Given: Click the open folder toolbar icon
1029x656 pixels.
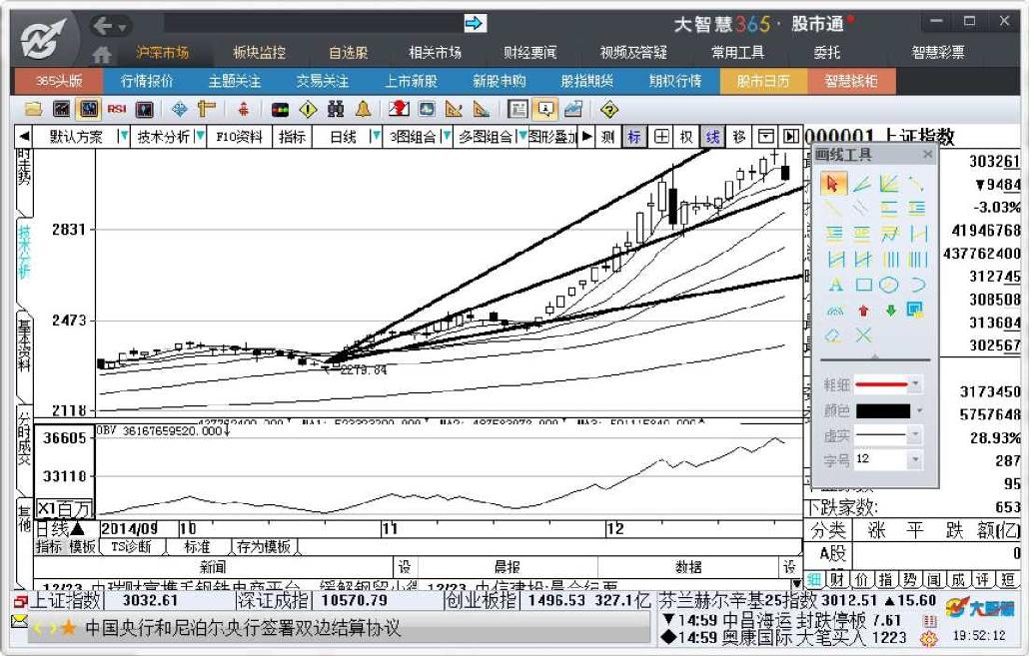Looking at the screenshot, I should 33,109.
